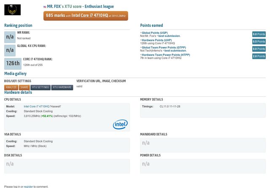Open Hardware Team Power Points (HTPP) link

[x=166, y=55]
